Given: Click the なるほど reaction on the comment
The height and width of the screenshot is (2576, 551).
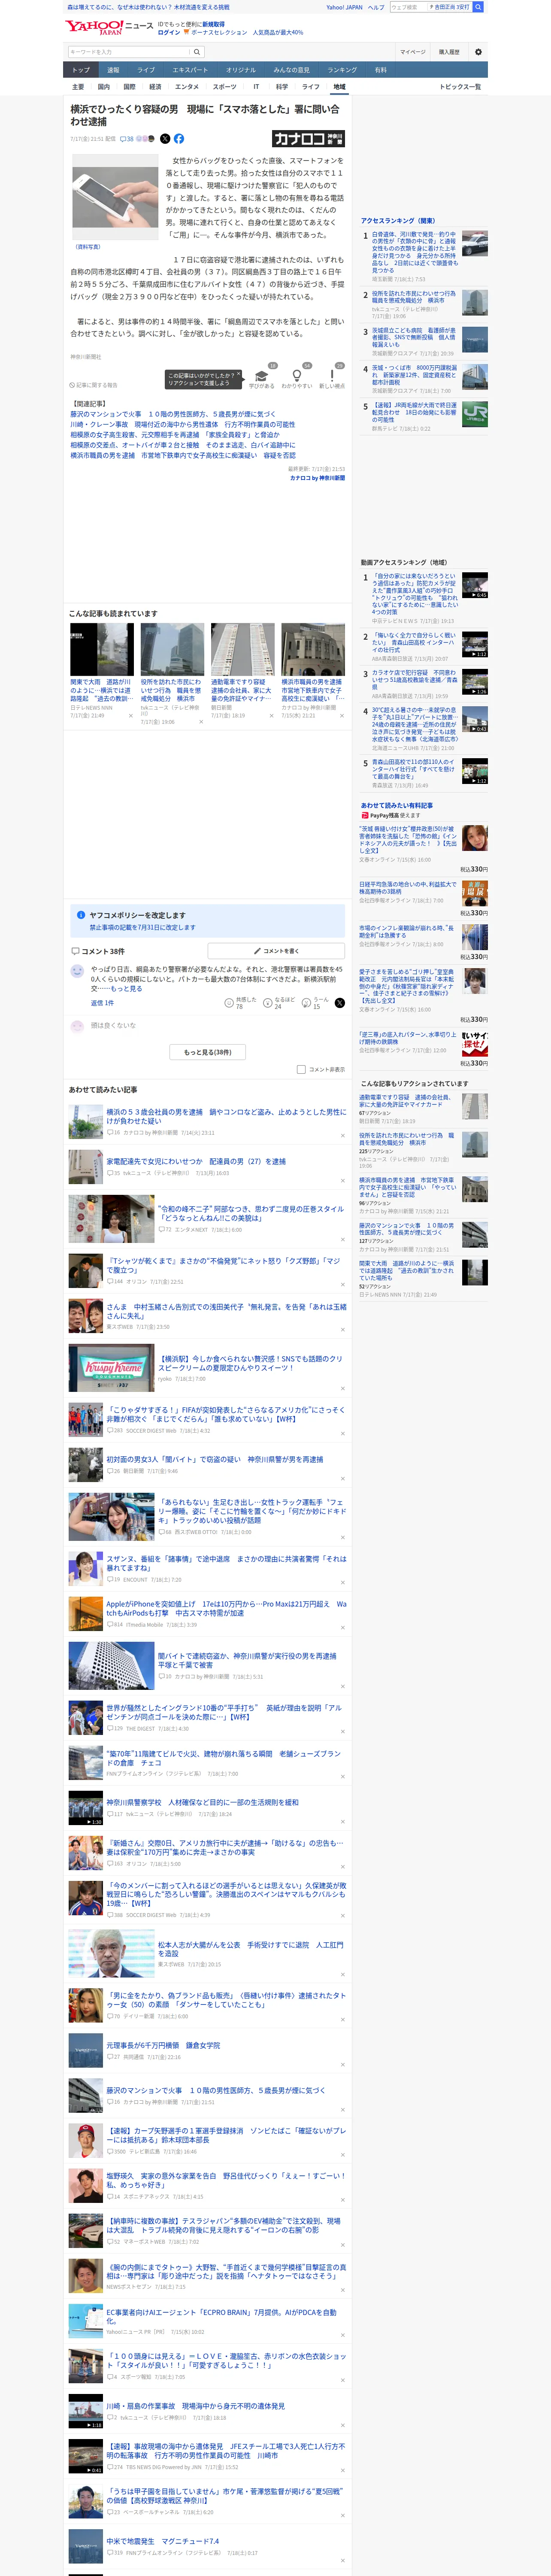Looking at the screenshot, I should 279,1002.
